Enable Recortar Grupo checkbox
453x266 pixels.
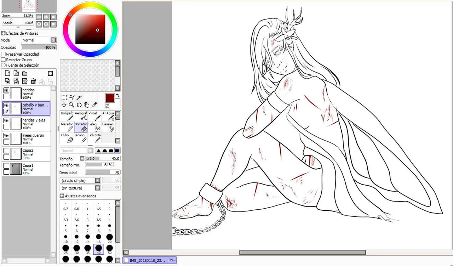(4, 60)
